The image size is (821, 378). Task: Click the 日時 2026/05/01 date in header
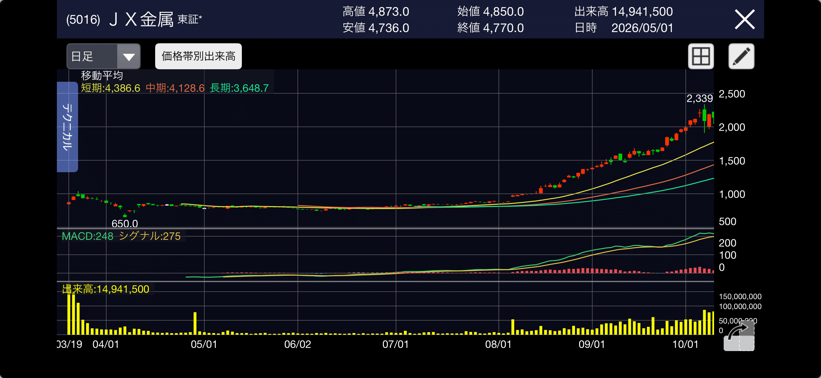click(624, 28)
